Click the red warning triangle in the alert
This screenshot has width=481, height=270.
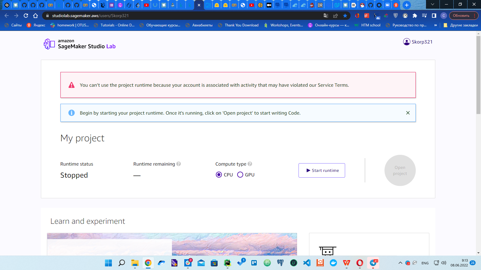click(72, 85)
